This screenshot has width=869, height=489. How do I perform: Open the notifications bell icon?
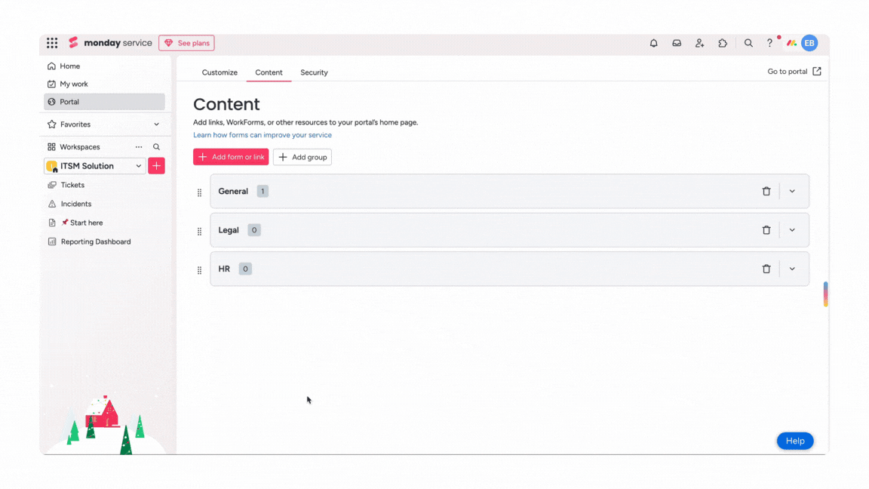pyautogui.click(x=653, y=43)
